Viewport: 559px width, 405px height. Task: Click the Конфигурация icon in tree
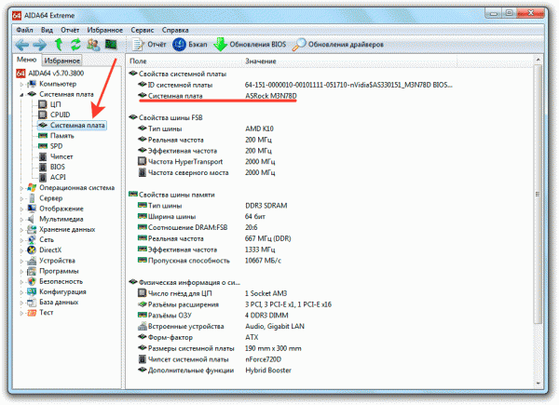point(32,291)
